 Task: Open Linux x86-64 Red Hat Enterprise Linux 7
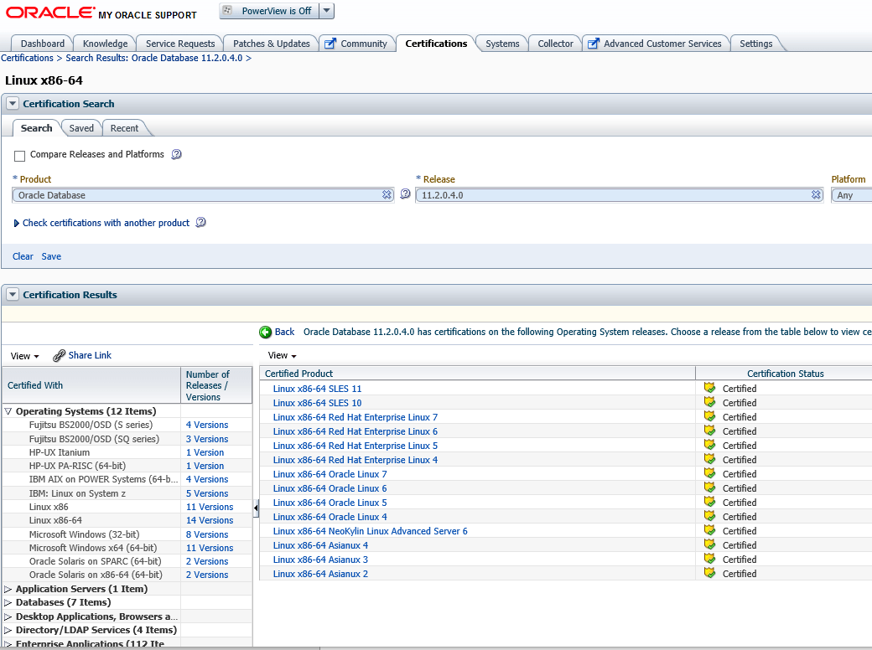356,417
